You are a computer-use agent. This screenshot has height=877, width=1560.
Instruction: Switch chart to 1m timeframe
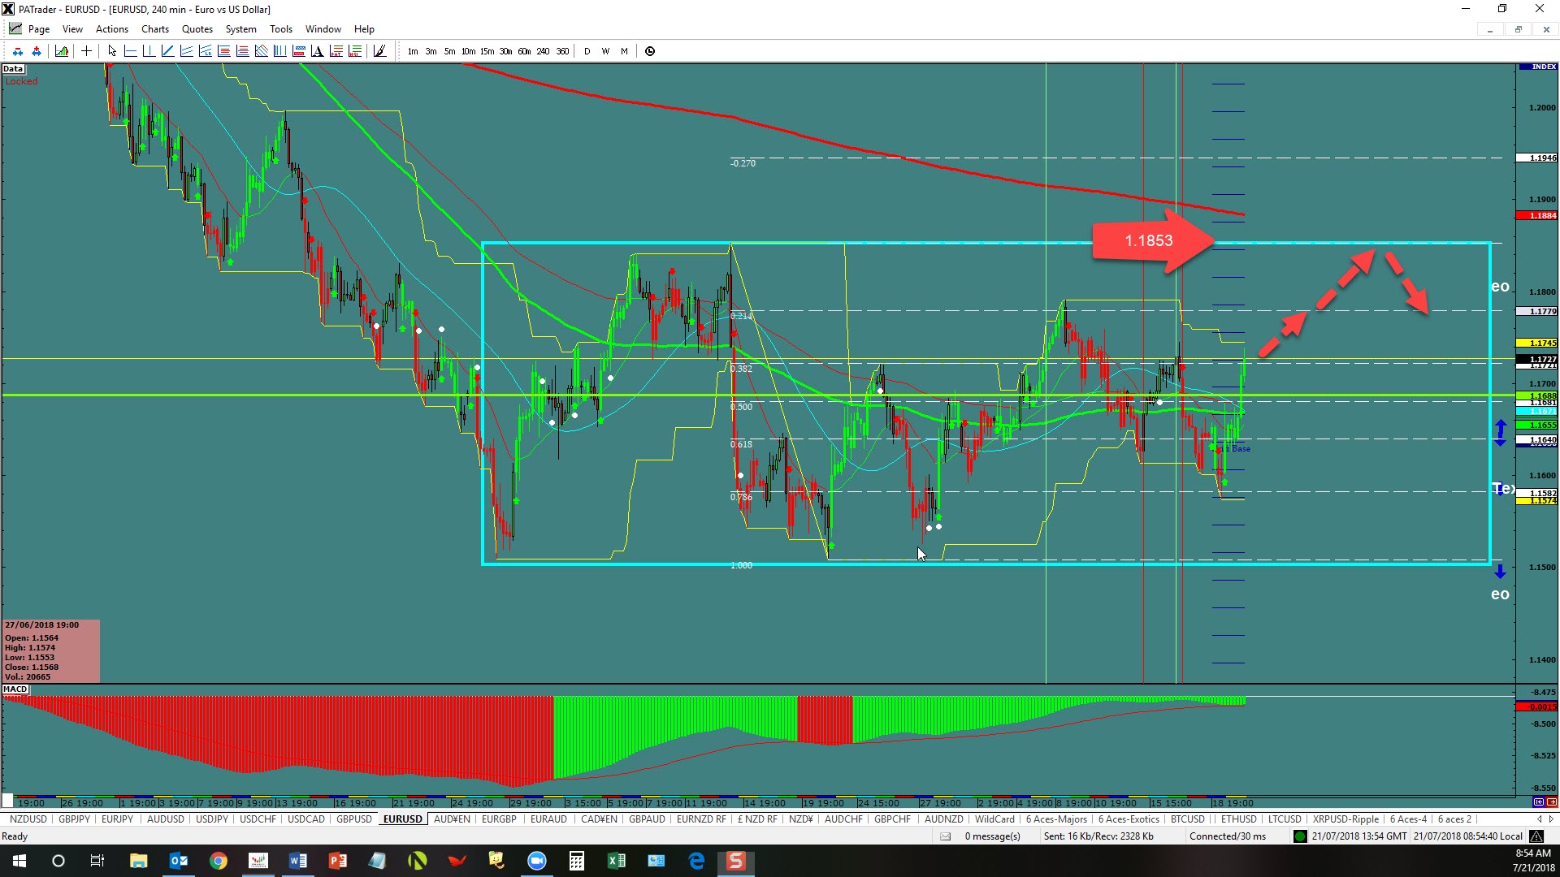coord(413,51)
